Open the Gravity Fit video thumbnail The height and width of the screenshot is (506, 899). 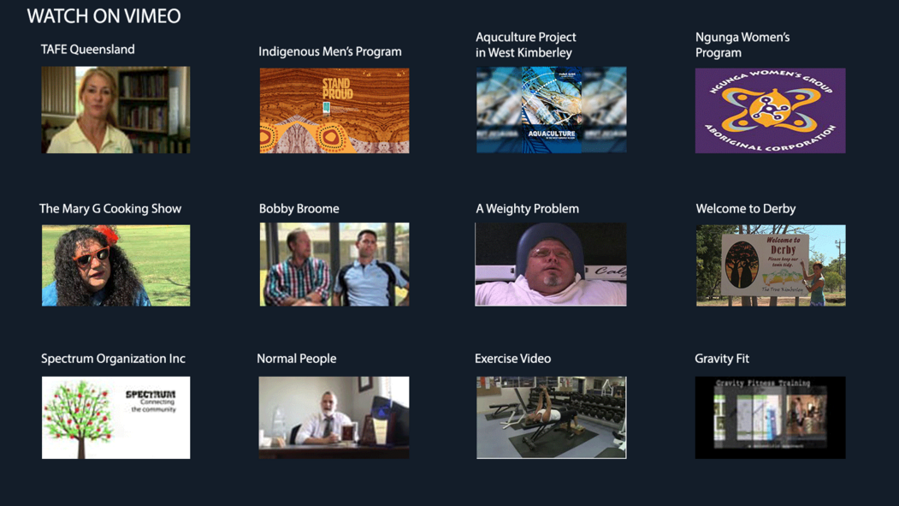(x=770, y=418)
